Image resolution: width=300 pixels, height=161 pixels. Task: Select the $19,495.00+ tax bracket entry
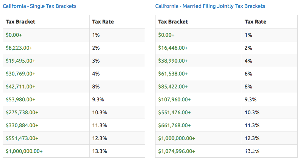pos(20,61)
